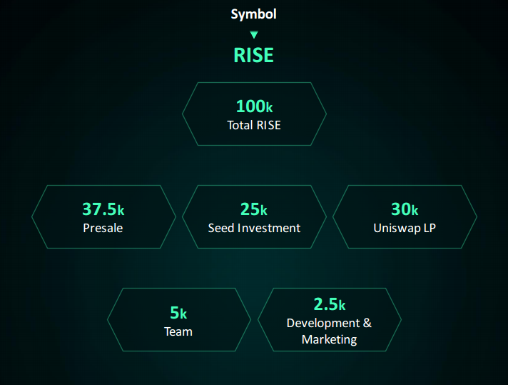Click the Presale label
This screenshot has height=385, width=508.
click(x=103, y=228)
